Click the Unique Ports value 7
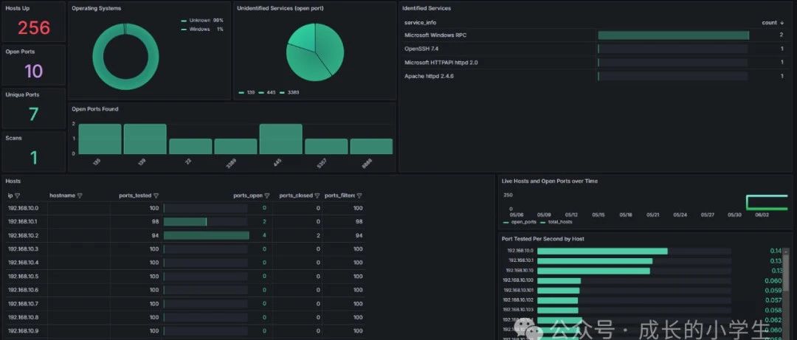797x340 pixels. tap(33, 114)
